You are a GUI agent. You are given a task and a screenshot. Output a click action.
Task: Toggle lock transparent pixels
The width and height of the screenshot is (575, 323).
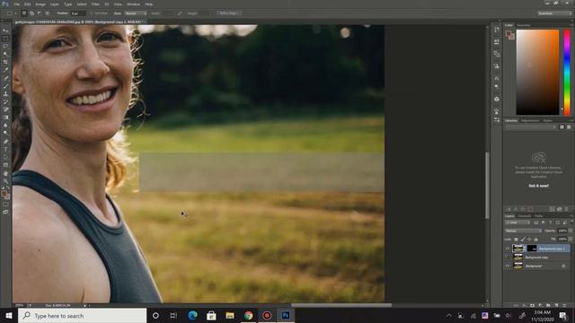coord(516,240)
